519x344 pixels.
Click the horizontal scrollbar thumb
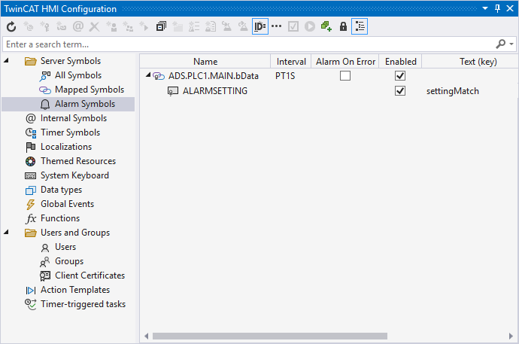point(270,336)
